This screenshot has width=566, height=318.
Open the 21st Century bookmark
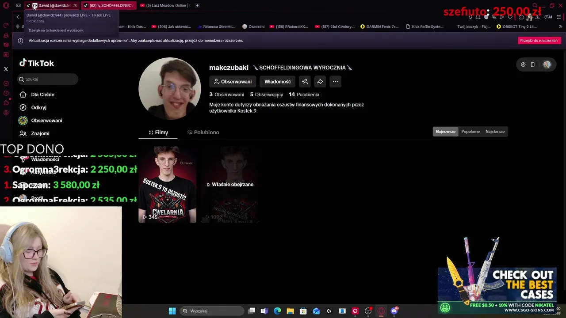pyautogui.click(x=334, y=26)
